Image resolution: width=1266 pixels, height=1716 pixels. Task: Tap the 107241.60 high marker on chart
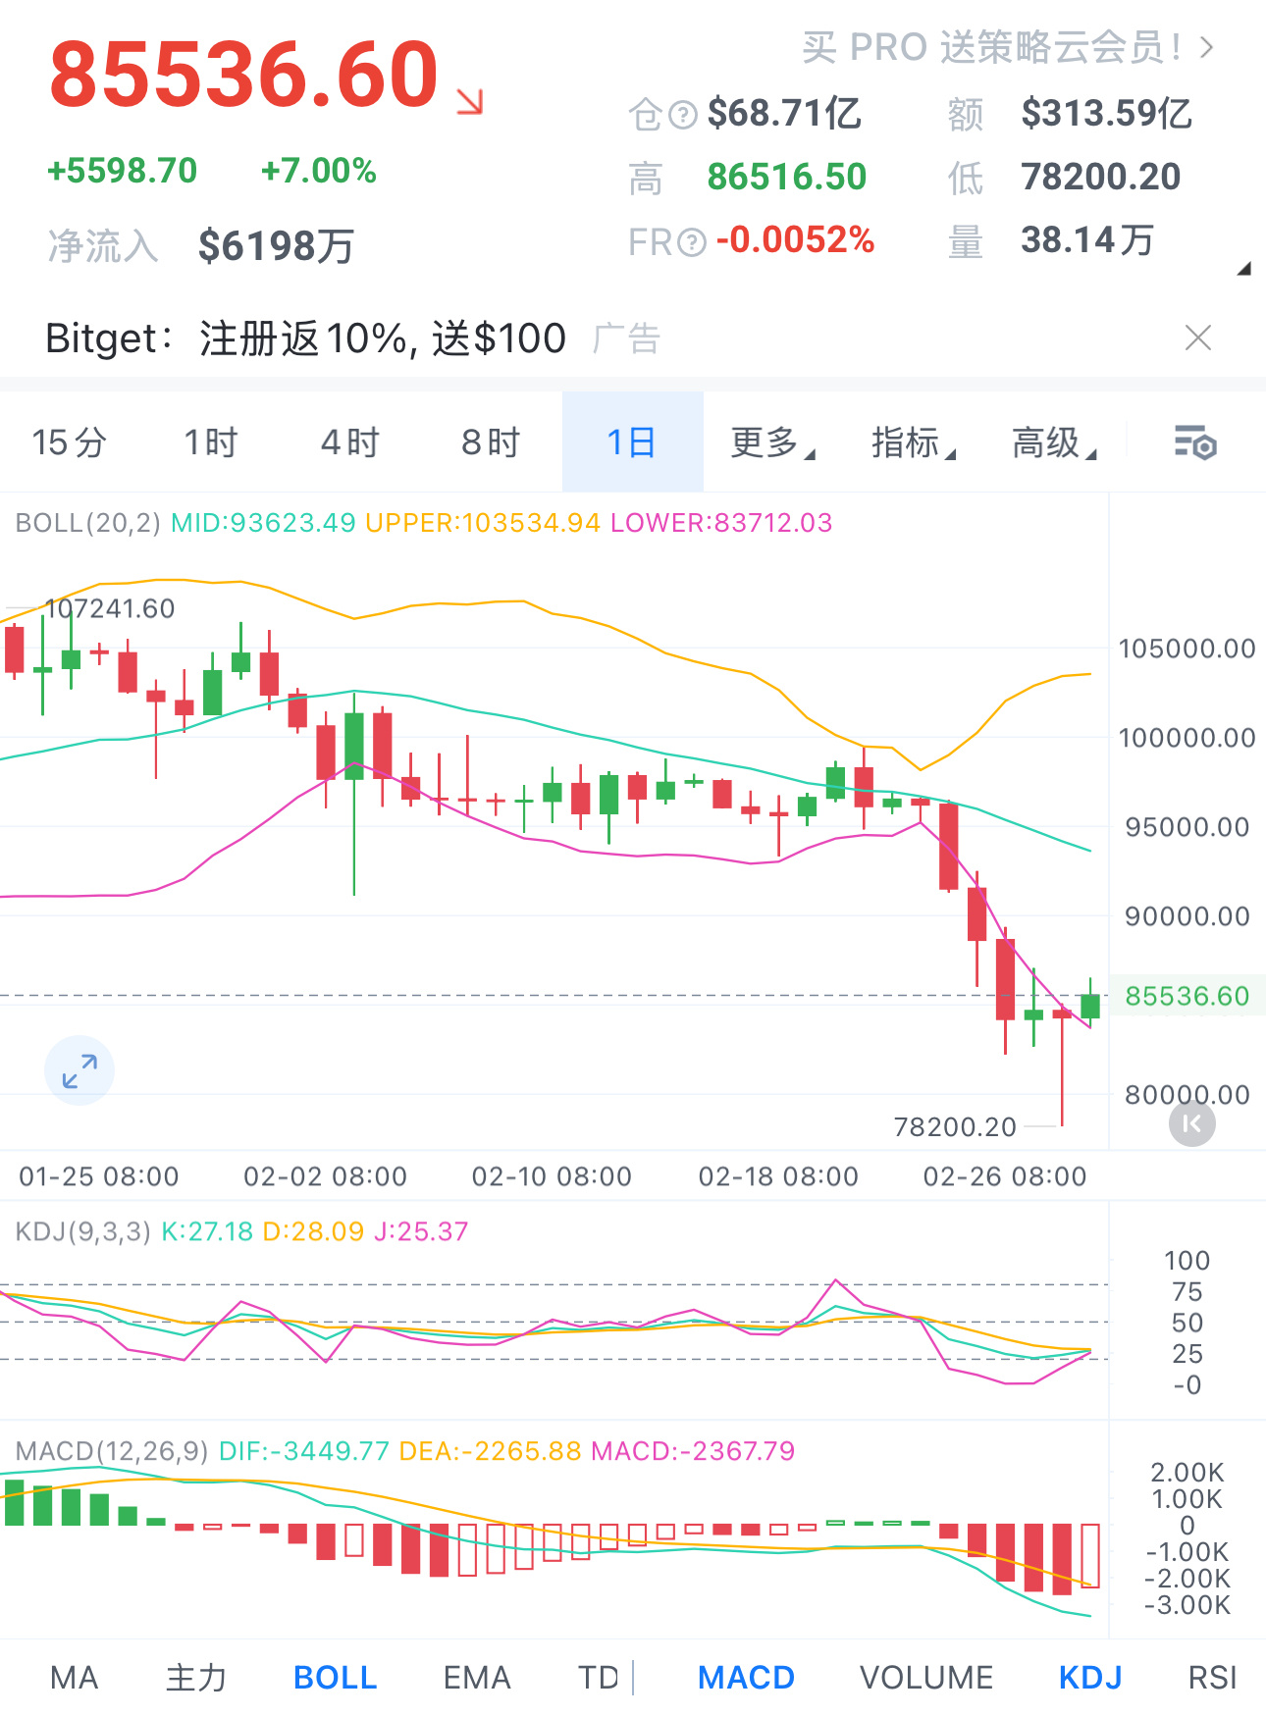point(110,608)
